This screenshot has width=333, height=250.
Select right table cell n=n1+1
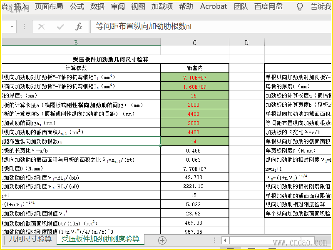[x=298, y=169]
